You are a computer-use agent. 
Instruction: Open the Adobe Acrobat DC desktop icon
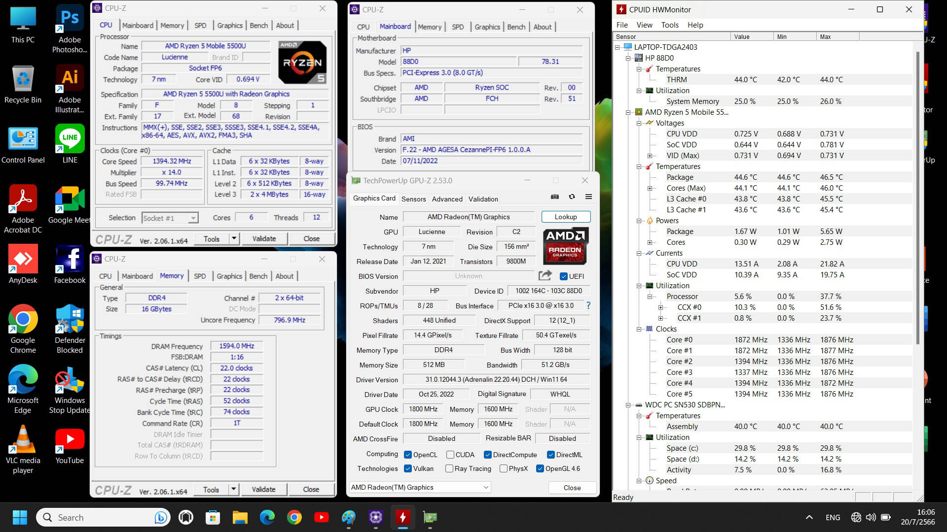pyautogui.click(x=23, y=209)
